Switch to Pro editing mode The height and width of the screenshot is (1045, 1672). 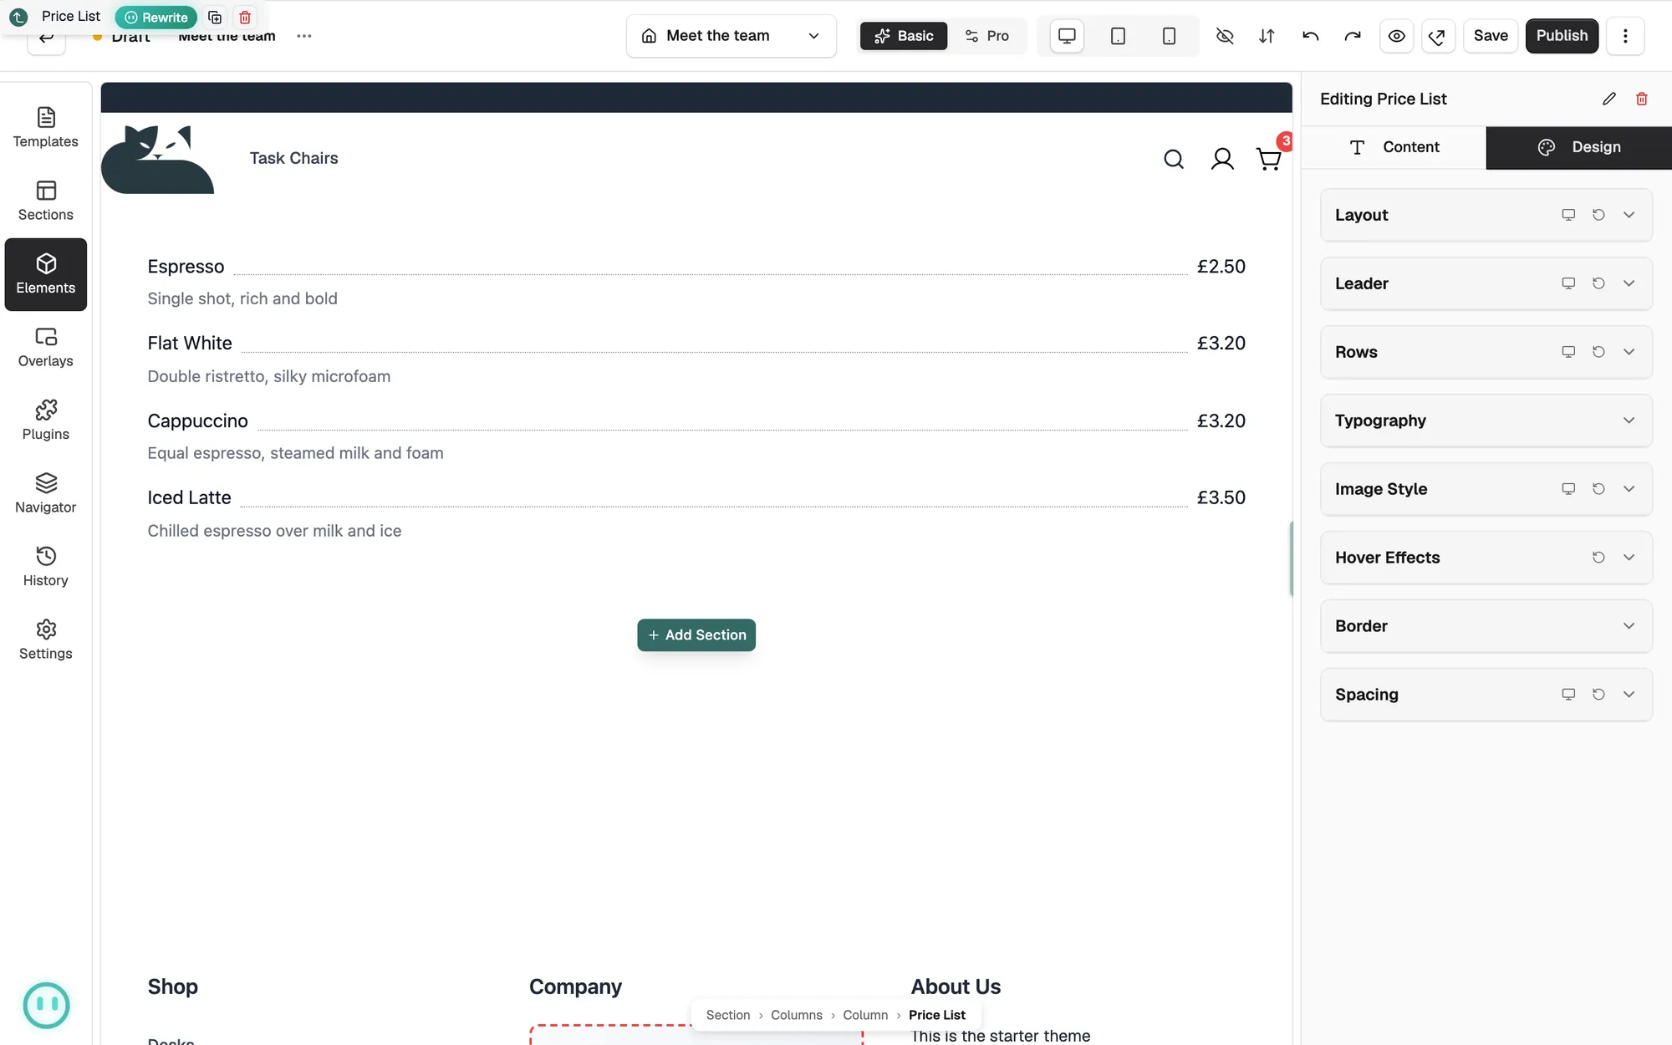987,36
